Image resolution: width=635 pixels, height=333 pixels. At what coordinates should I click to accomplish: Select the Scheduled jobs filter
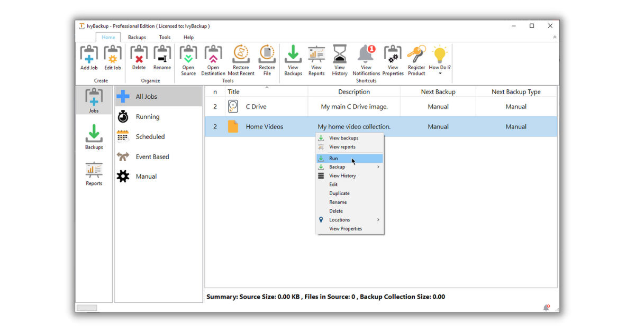(x=150, y=137)
